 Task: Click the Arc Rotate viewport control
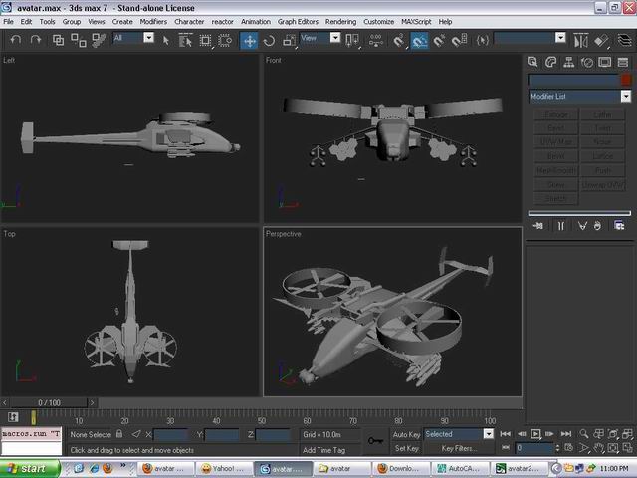[613, 448]
